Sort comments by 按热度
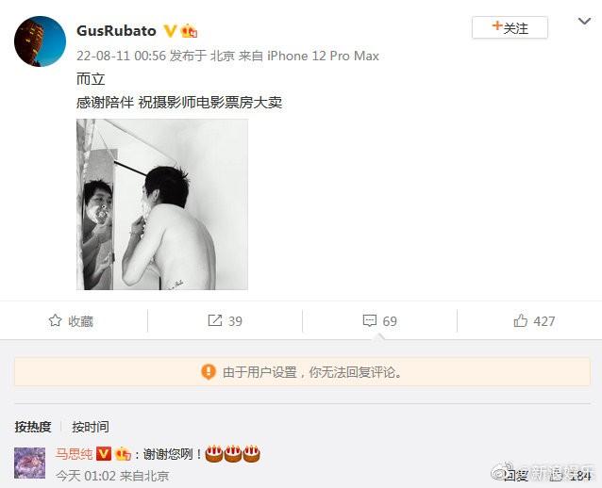 (x=33, y=427)
